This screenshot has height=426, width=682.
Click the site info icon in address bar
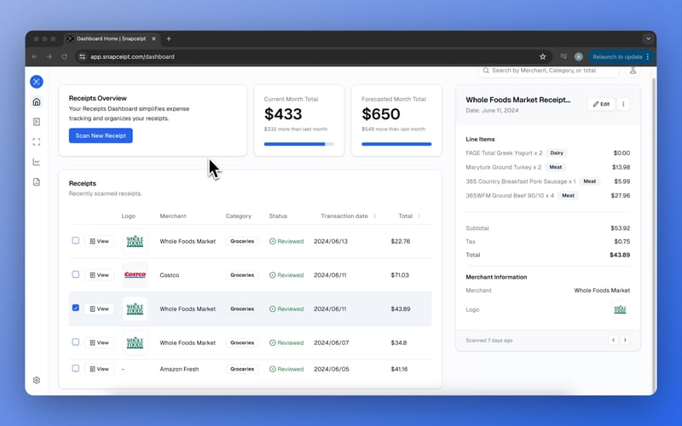click(82, 56)
